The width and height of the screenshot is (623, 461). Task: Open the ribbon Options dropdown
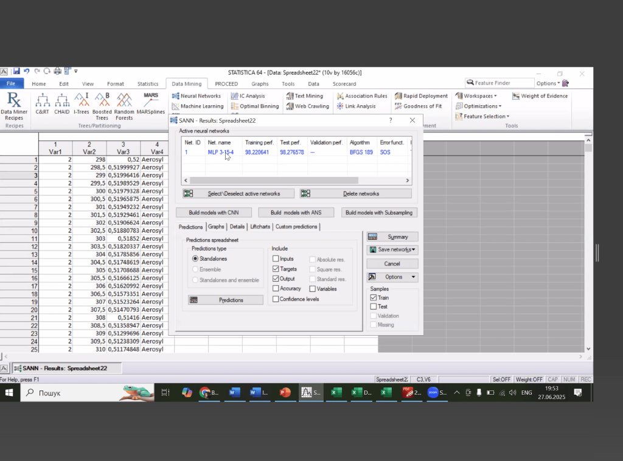point(548,83)
